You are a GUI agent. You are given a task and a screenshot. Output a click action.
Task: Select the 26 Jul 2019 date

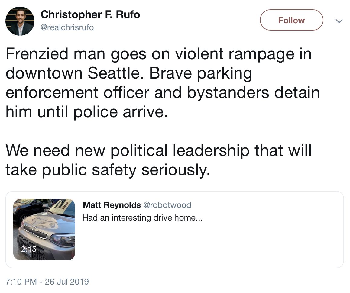[67, 282]
